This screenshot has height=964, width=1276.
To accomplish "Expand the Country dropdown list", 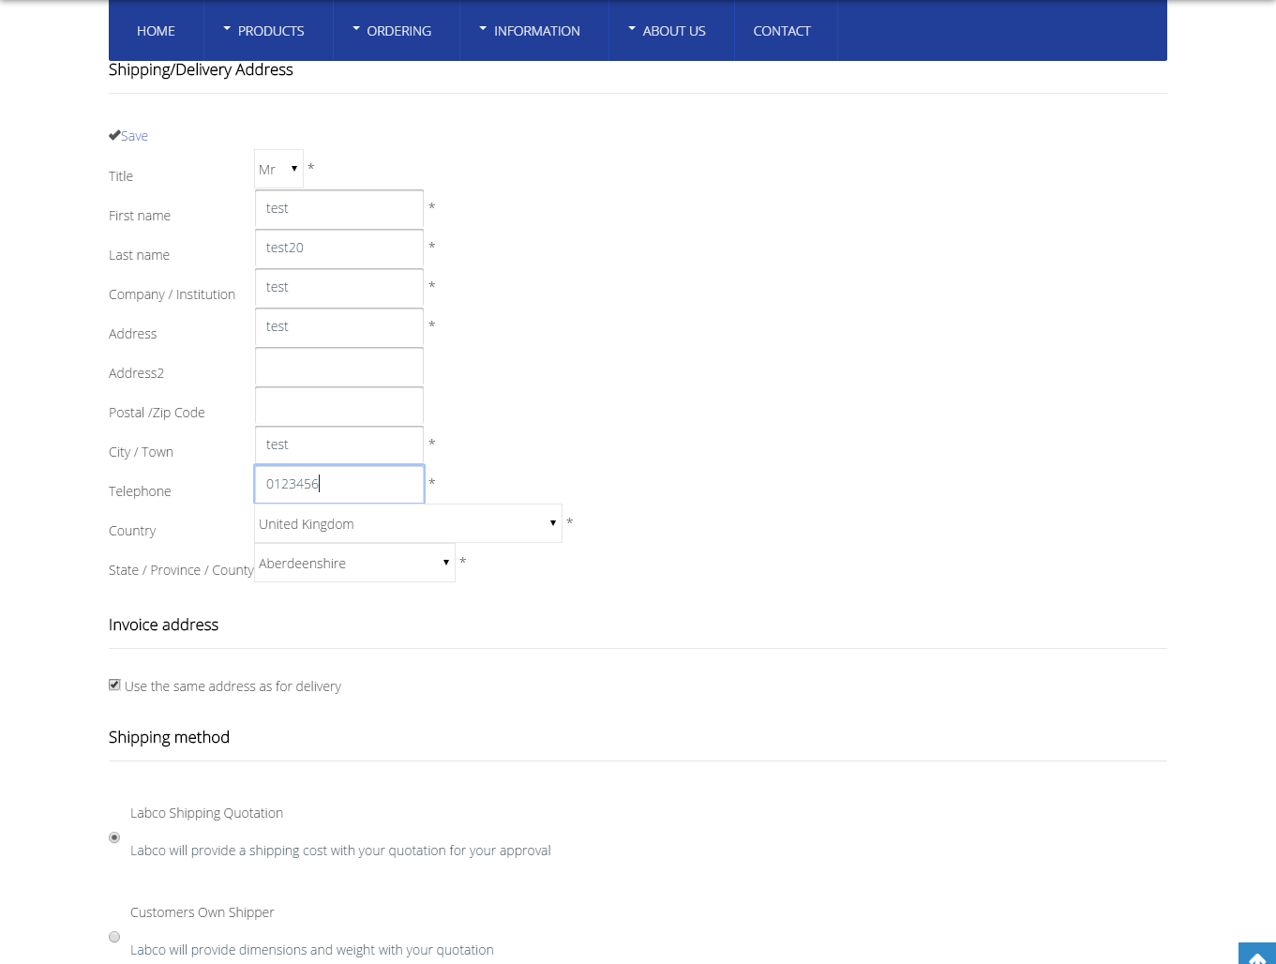I will coord(408,523).
